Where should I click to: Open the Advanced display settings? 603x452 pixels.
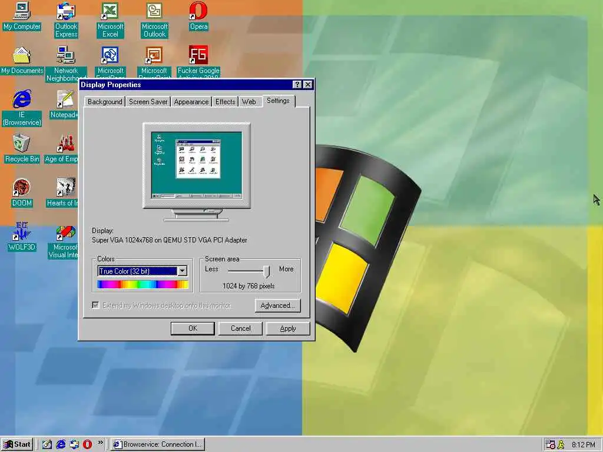click(278, 305)
